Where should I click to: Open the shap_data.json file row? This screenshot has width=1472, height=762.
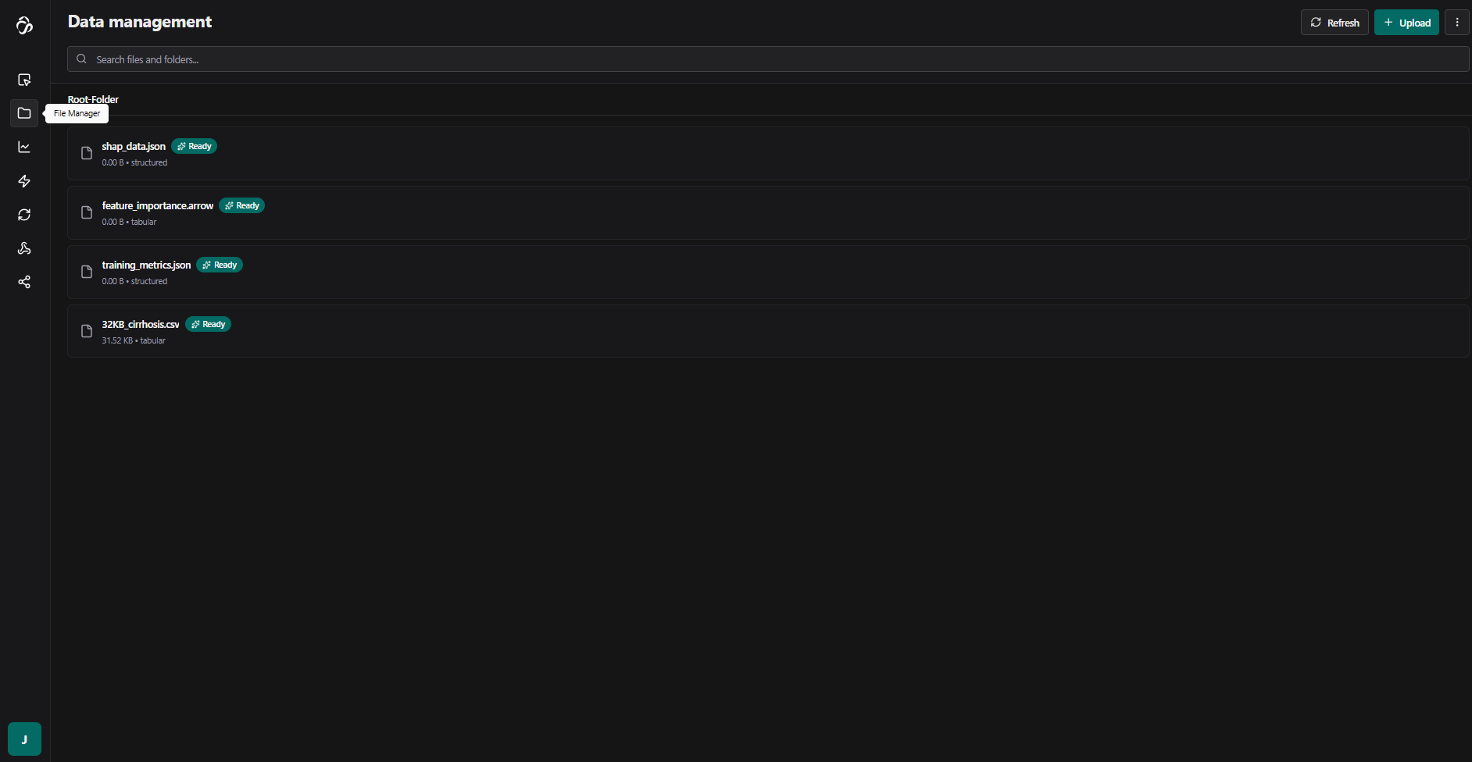pos(768,154)
